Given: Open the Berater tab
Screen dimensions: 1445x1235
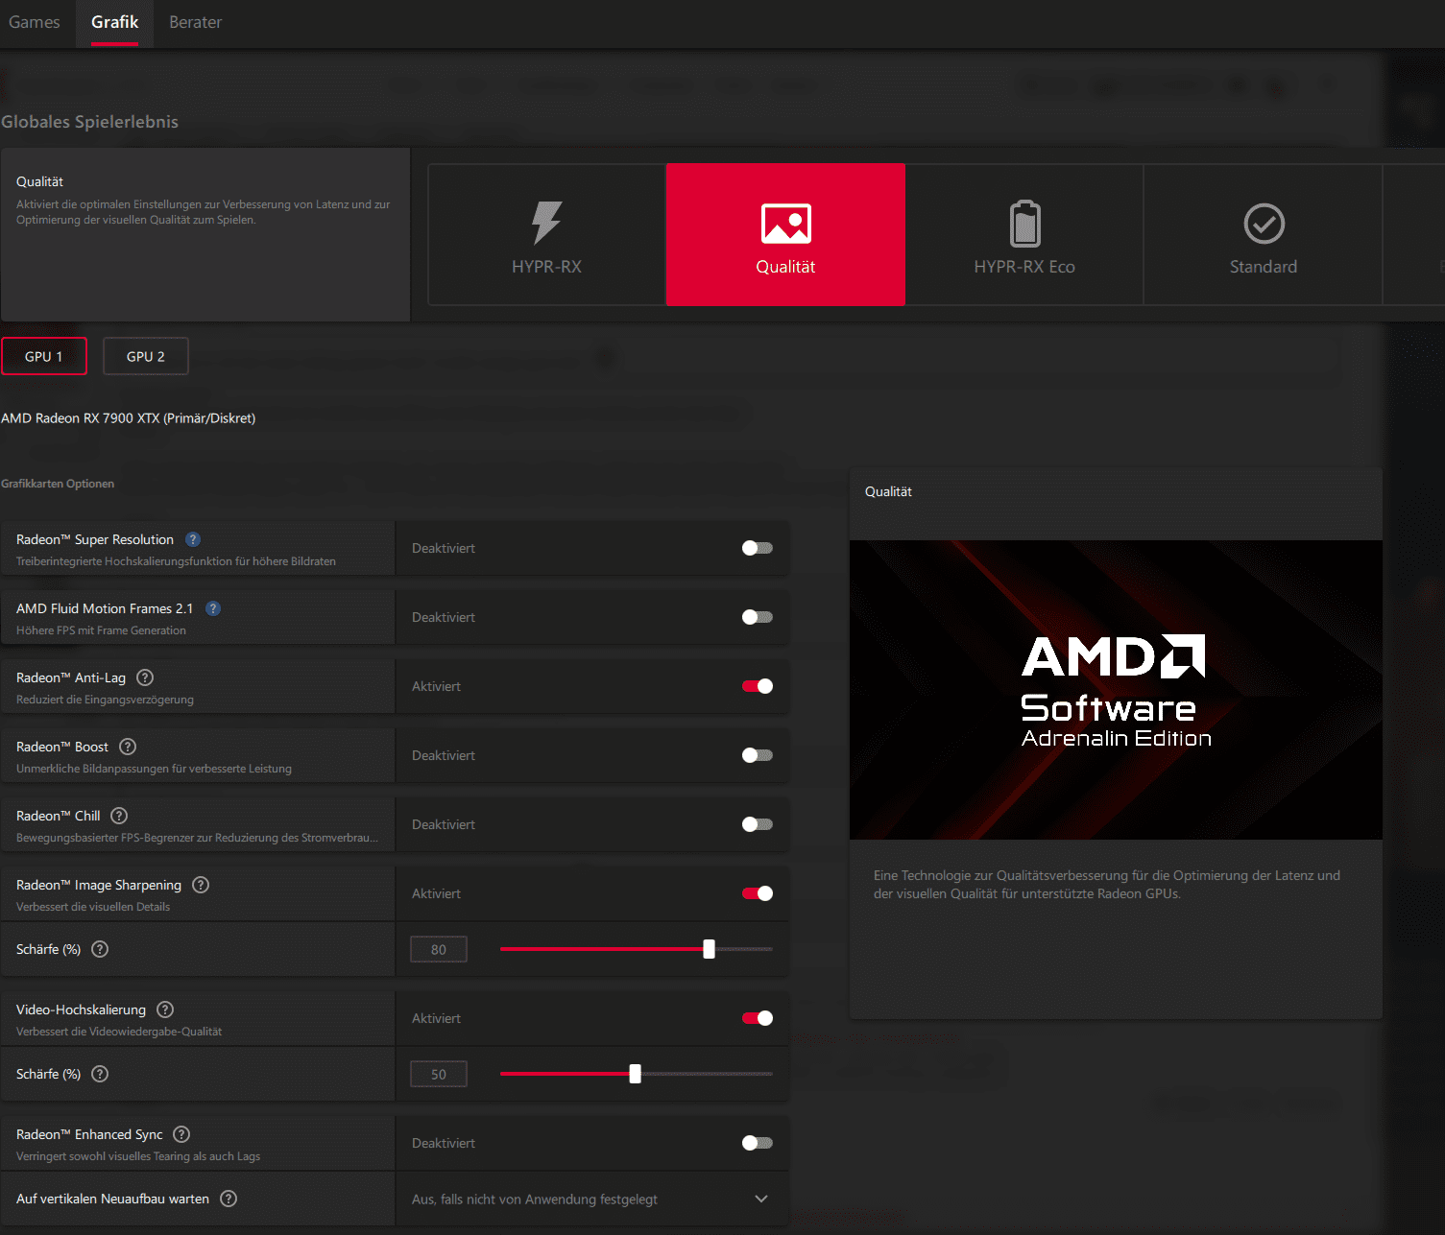Looking at the screenshot, I should click(196, 22).
